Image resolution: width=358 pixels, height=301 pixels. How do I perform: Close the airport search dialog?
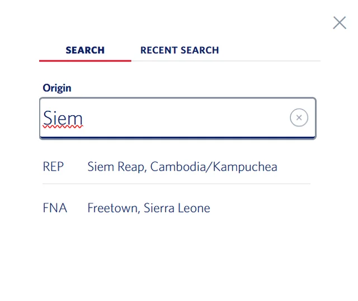pyautogui.click(x=339, y=23)
